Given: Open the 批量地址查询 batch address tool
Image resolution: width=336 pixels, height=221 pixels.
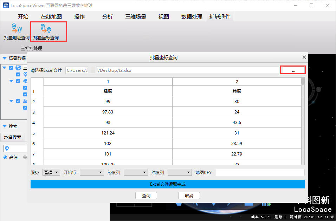Looking at the screenshot, I should (x=17, y=32).
